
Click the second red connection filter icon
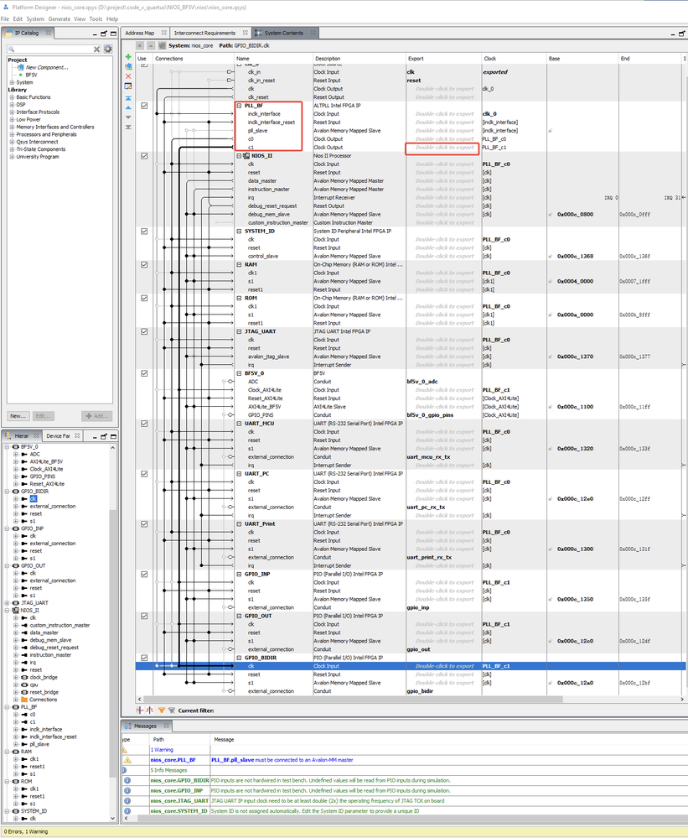(150, 710)
